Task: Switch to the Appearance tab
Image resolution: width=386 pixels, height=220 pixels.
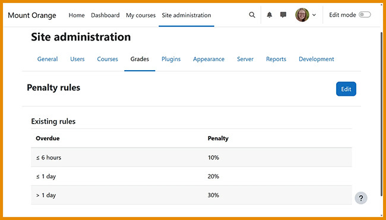Action: pyautogui.click(x=209, y=59)
